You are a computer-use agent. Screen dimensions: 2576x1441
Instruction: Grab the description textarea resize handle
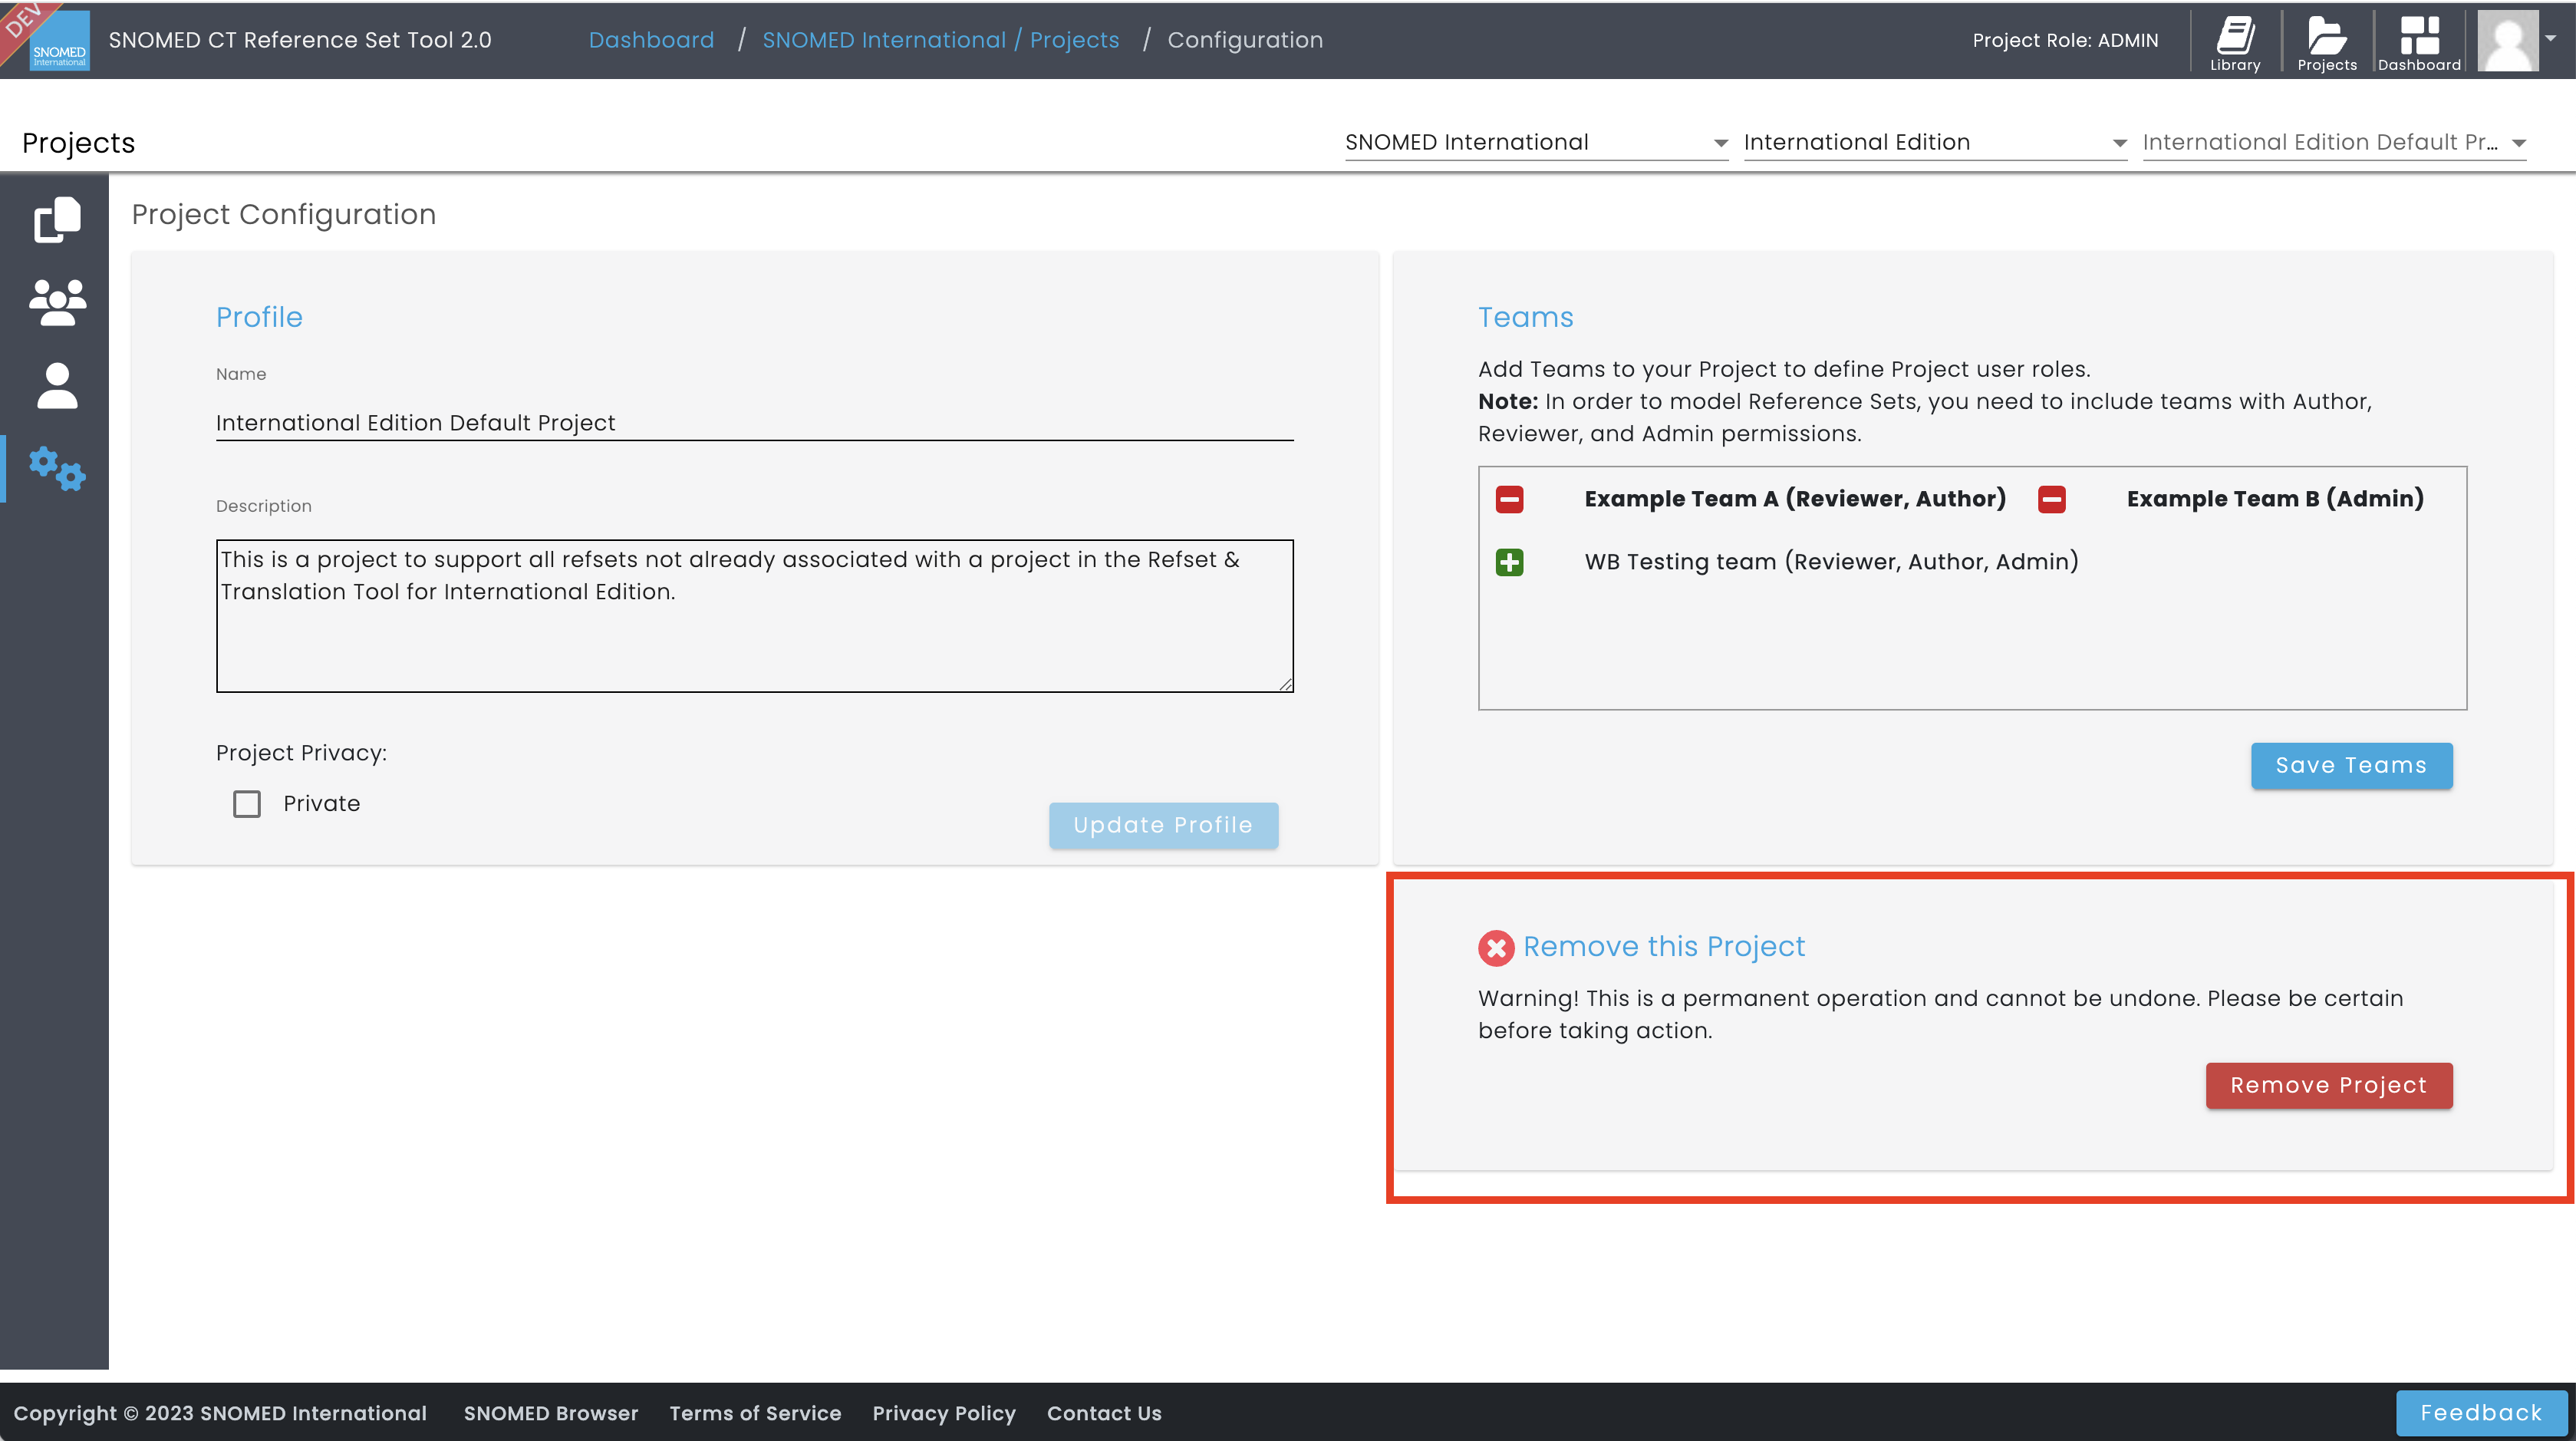[x=1285, y=684]
